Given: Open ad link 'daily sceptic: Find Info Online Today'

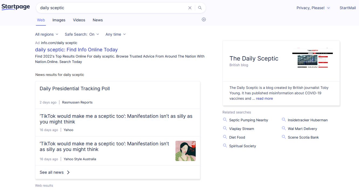Looking at the screenshot, I should click(x=76, y=50).
